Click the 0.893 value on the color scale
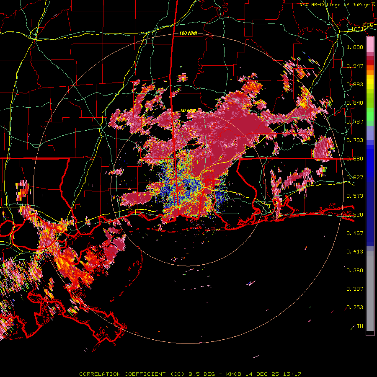377x377 pixels. point(355,84)
